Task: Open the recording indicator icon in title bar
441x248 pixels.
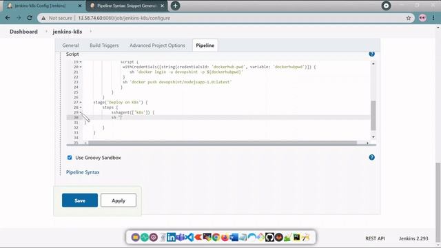Action: pos(386,6)
